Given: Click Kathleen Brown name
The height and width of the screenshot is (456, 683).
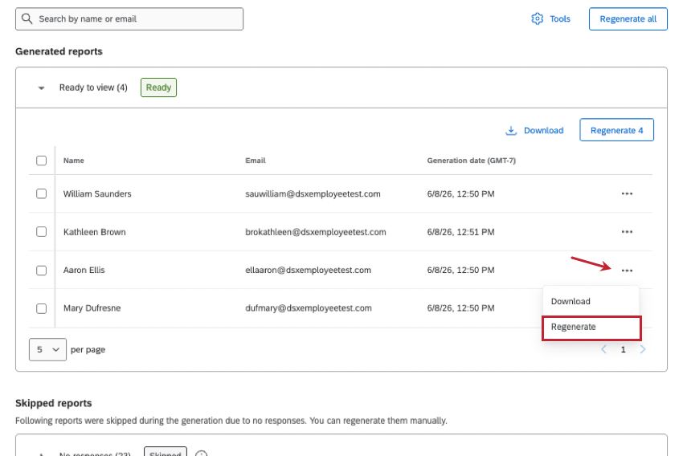Looking at the screenshot, I should click(95, 232).
